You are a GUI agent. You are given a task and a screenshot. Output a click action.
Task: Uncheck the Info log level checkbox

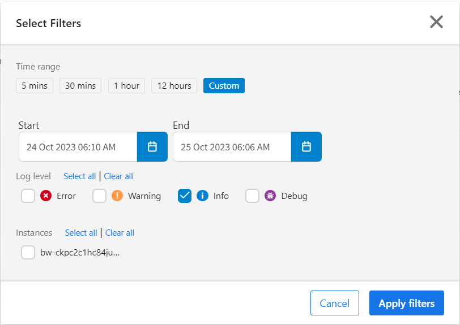coord(185,196)
